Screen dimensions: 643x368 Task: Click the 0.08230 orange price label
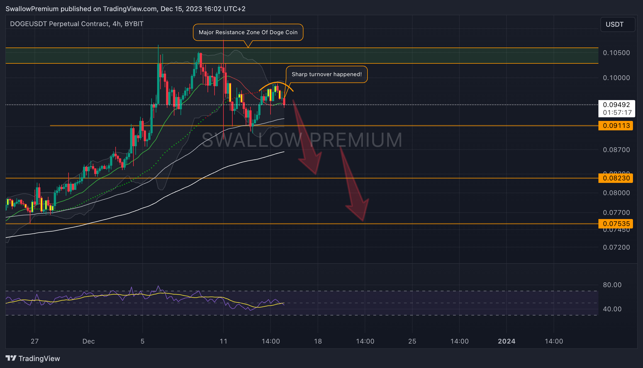click(x=616, y=178)
